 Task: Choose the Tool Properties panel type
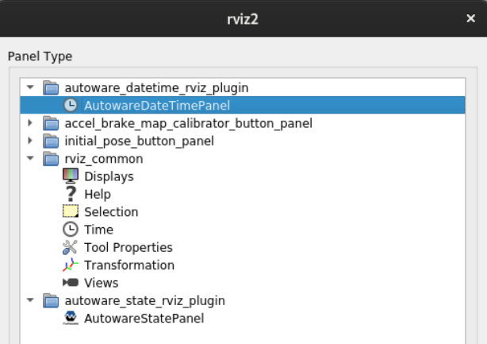click(128, 247)
